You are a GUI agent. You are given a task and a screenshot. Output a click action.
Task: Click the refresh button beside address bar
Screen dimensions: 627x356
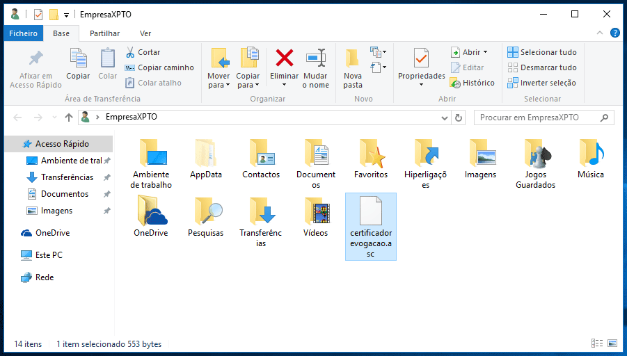click(459, 118)
